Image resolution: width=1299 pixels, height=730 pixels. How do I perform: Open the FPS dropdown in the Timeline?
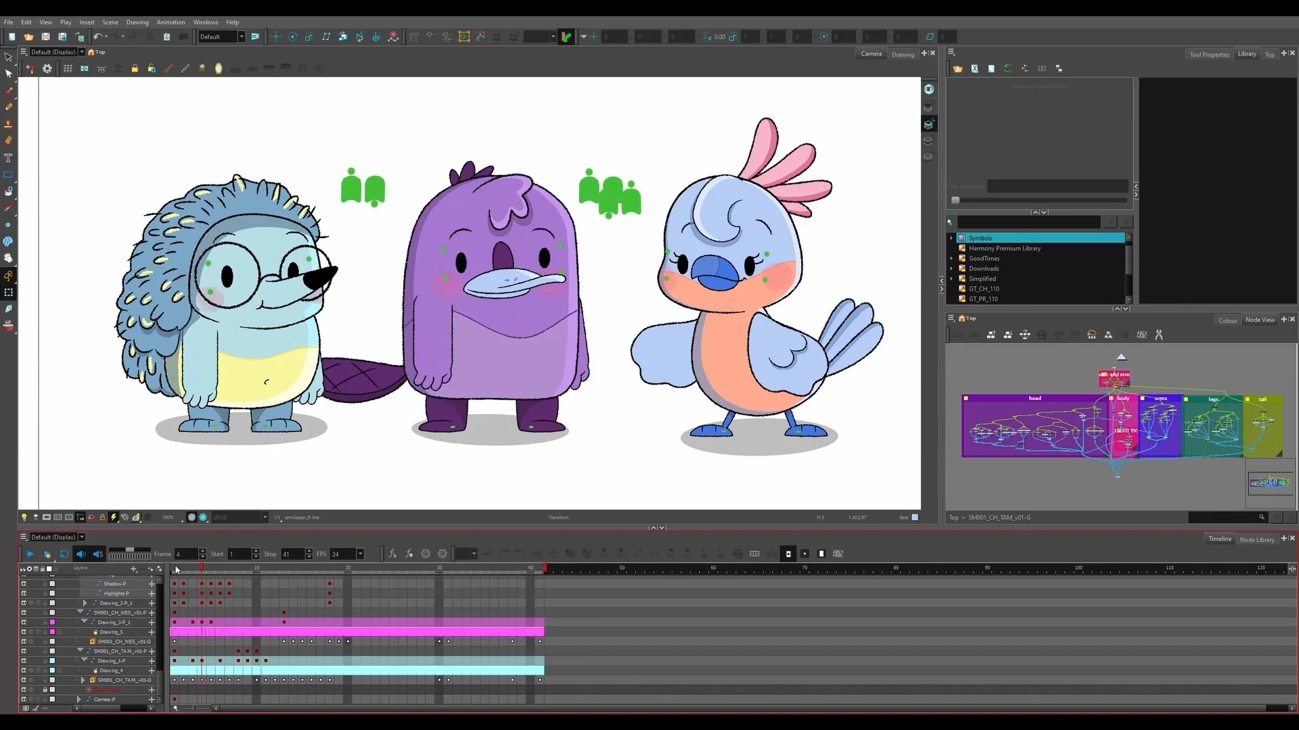tap(360, 554)
